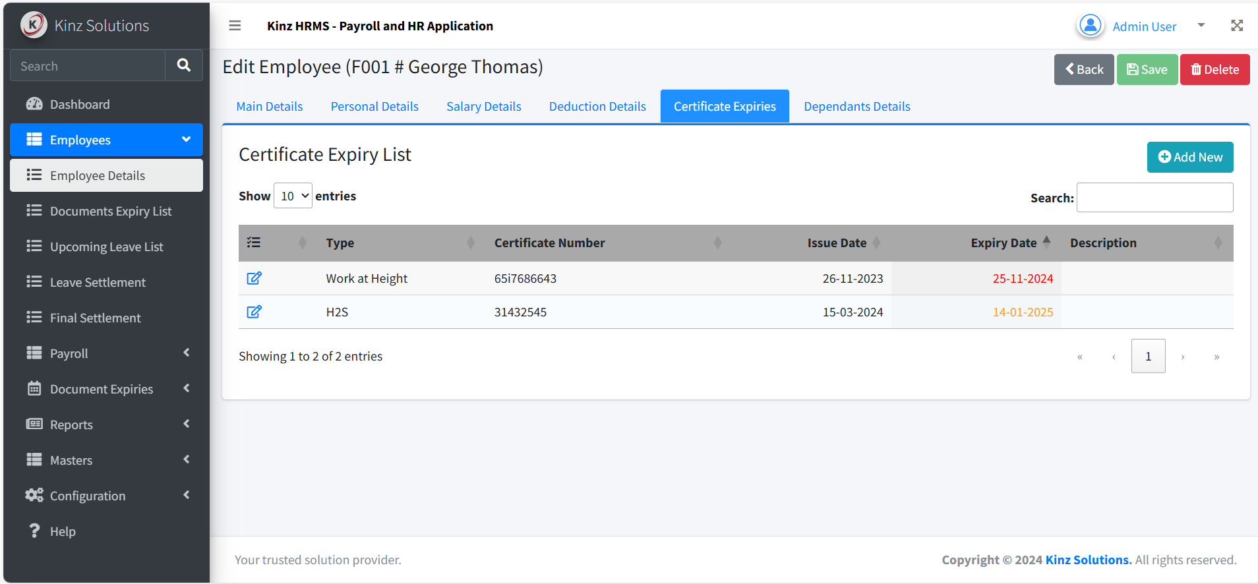
Task: Go to last page of results
Action: pyautogui.click(x=1217, y=357)
